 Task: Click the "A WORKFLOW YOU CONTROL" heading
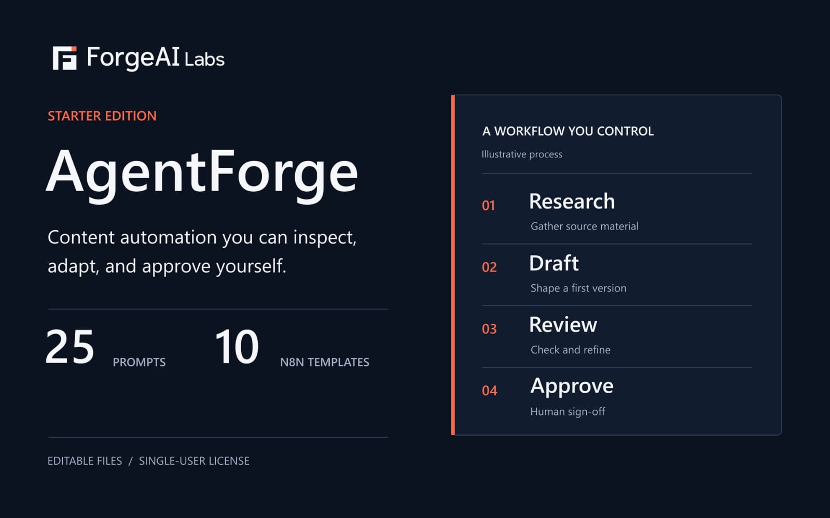pyautogui.click(x=568, y=131)
